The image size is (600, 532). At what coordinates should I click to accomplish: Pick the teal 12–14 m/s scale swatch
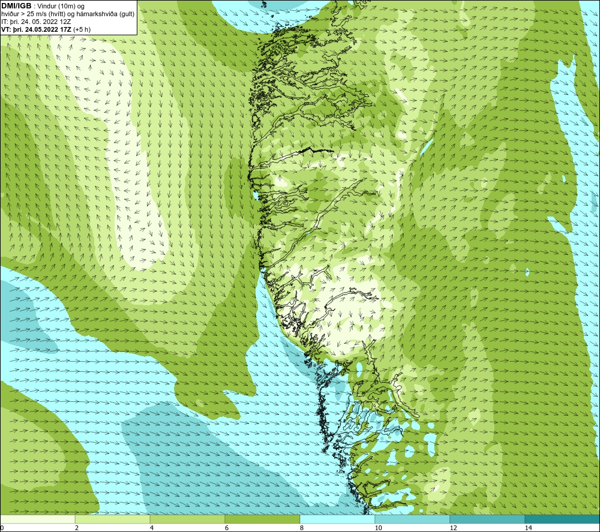click(x=487, y=519)
